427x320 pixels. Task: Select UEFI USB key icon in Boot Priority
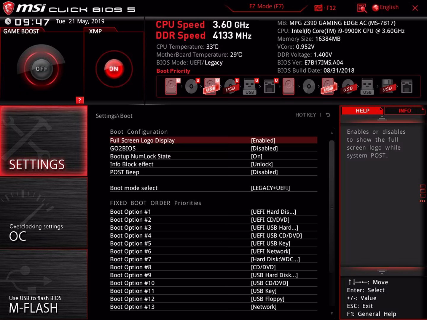click(250, 86)
